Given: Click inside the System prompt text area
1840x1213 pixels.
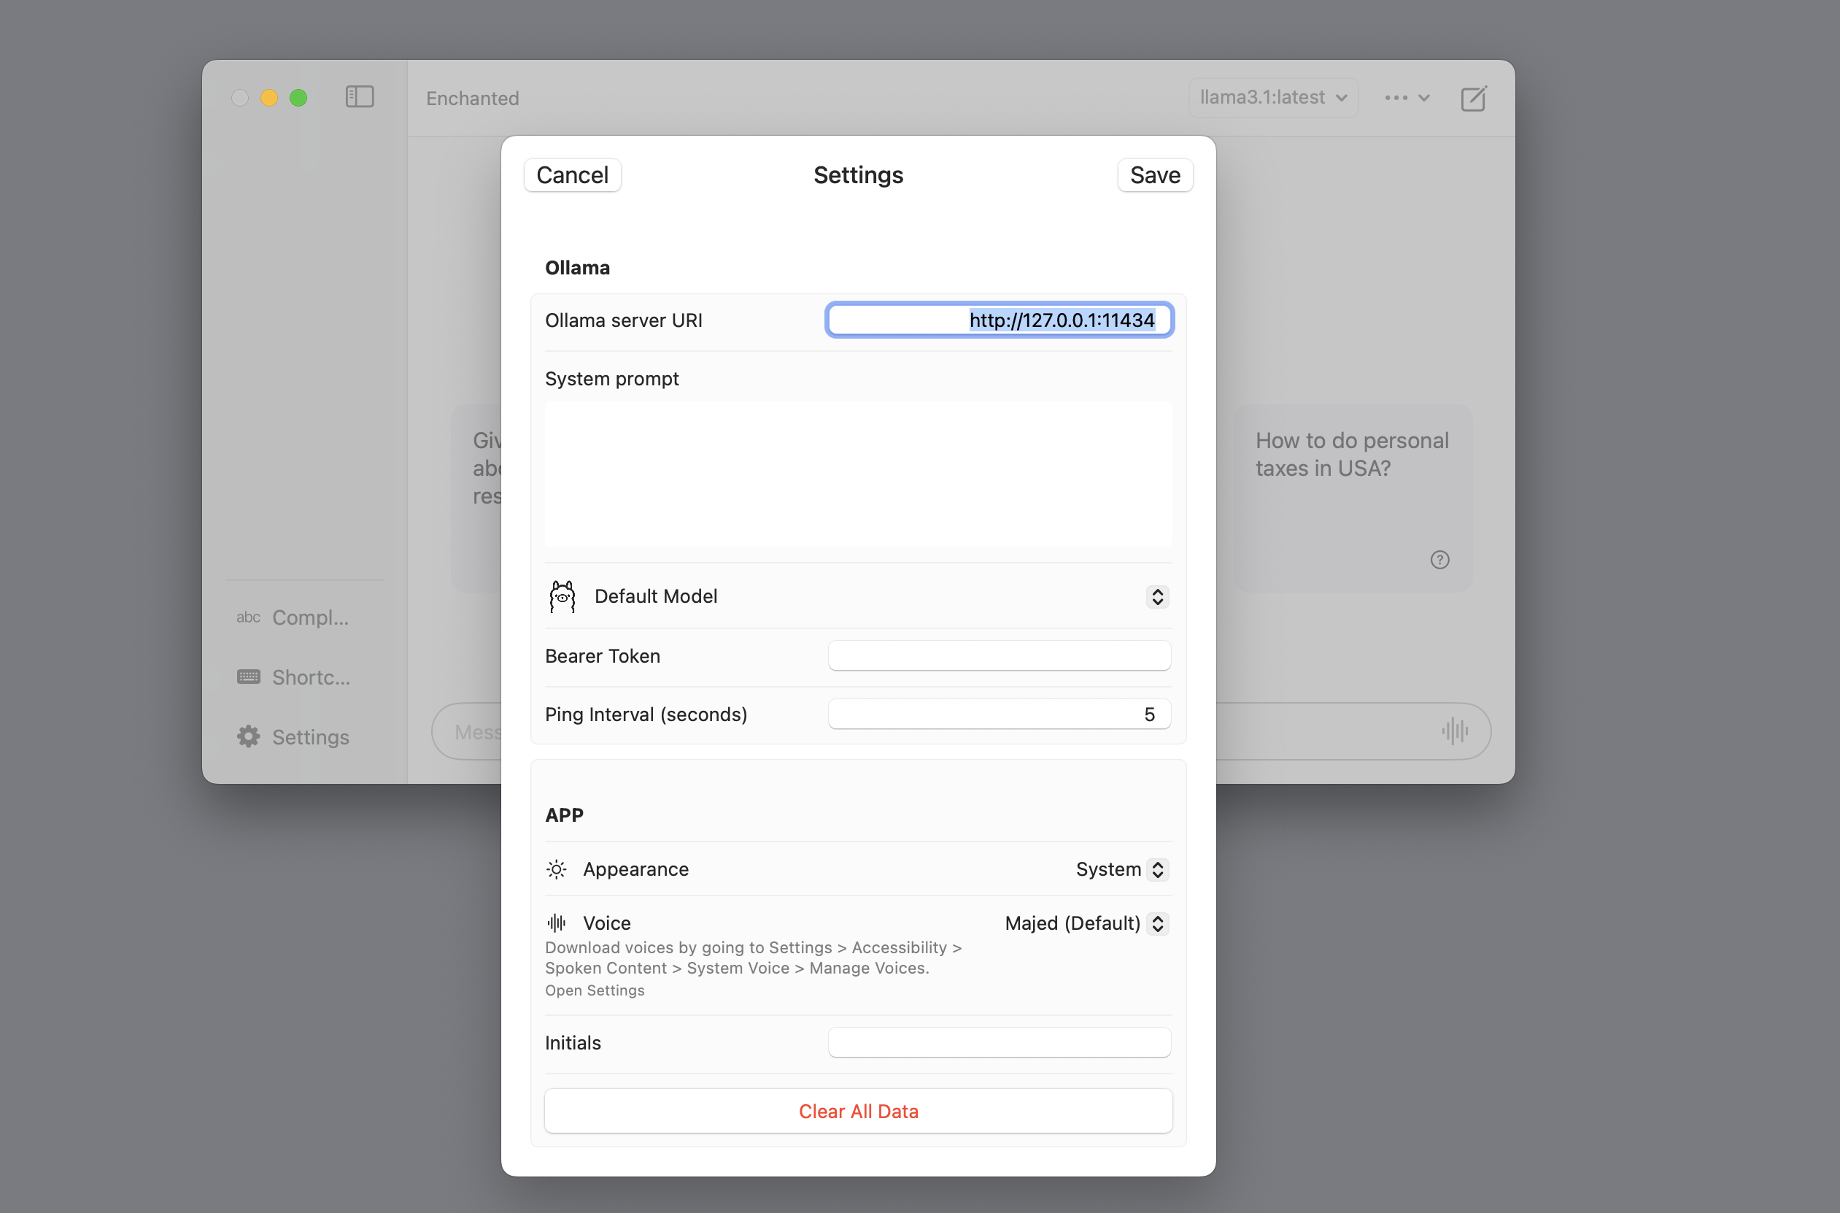Looking at the screenshot, I should click(858, 474).
